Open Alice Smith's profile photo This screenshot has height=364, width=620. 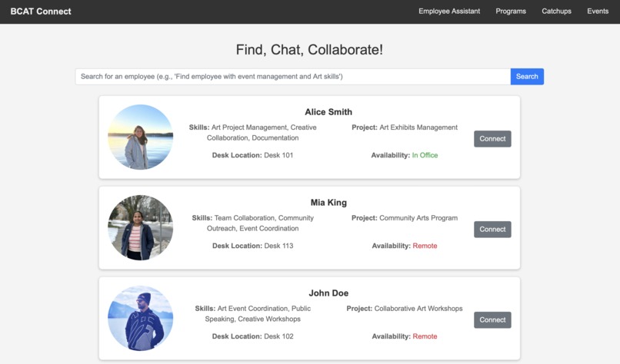point(140,137)
